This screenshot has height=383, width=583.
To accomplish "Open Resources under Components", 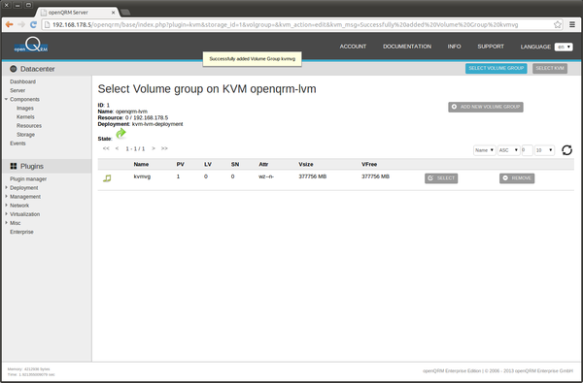I will point(29,126).
